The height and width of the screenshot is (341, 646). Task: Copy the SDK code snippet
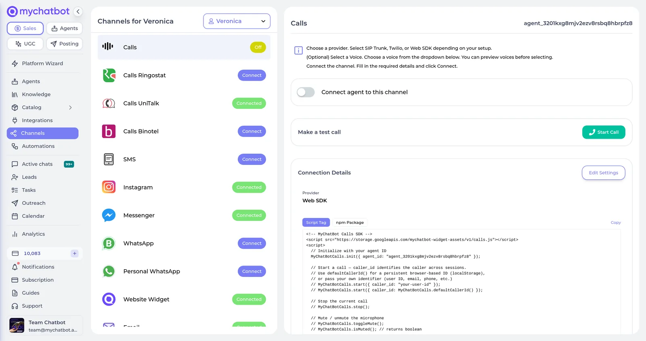point(616,222)
